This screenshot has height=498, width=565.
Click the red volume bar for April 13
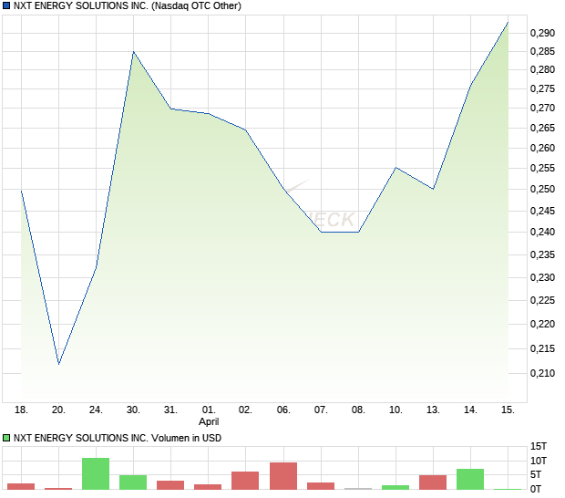tap(433, 482)
